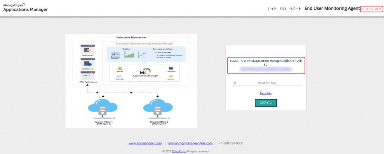Click the Anomaly icon in diagram
Viewport: 384px width, 154px height.
120,77
